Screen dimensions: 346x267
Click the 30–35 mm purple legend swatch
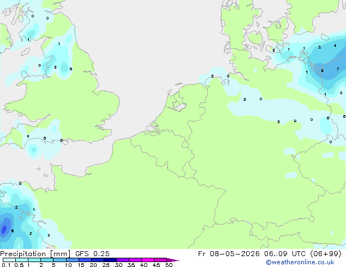tap(123, 260)
